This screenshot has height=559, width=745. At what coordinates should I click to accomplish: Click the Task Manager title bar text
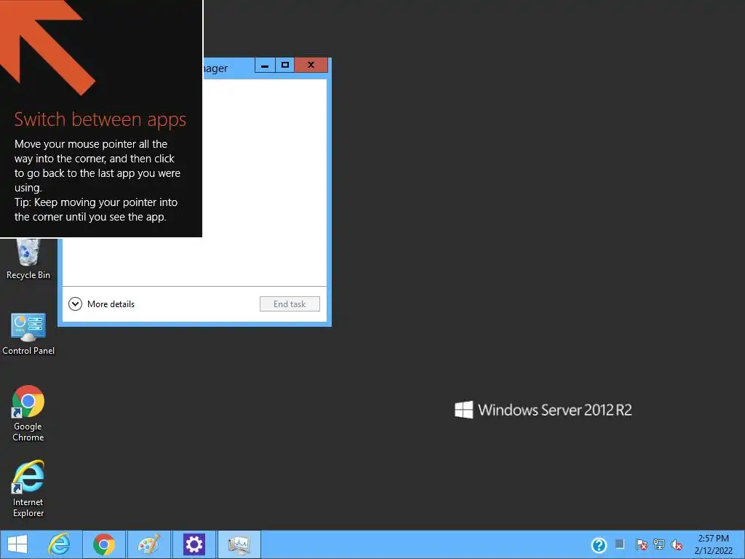click(x=215, y=68)
